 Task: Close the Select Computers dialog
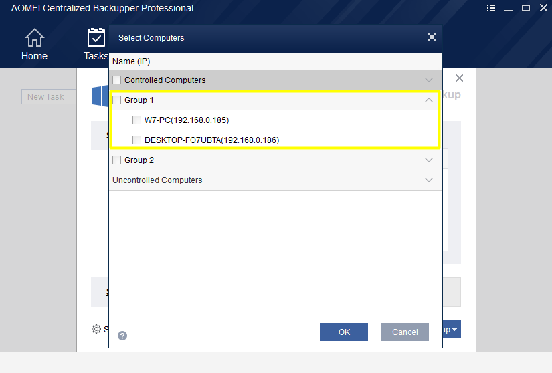click(432, 37)
